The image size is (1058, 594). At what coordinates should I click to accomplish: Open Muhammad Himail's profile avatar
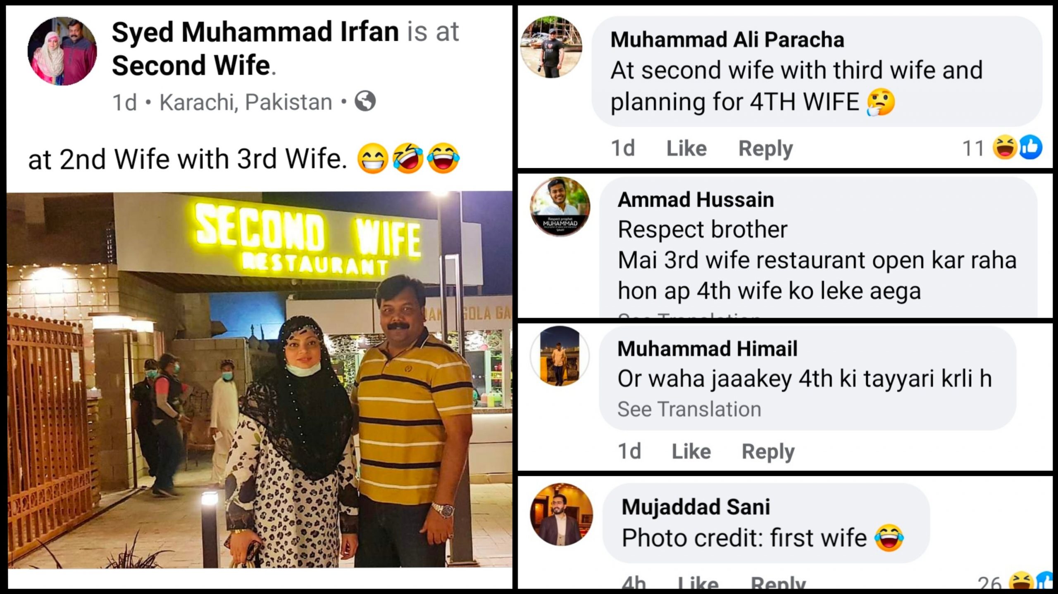(x=560, y=356)
